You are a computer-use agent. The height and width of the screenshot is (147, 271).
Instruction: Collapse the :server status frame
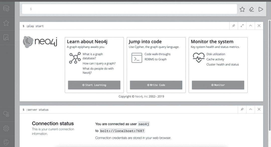click(250, 109)
